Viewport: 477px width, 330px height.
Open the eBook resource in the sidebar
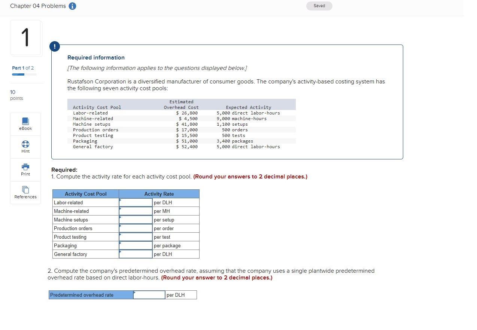pos(25,124)
